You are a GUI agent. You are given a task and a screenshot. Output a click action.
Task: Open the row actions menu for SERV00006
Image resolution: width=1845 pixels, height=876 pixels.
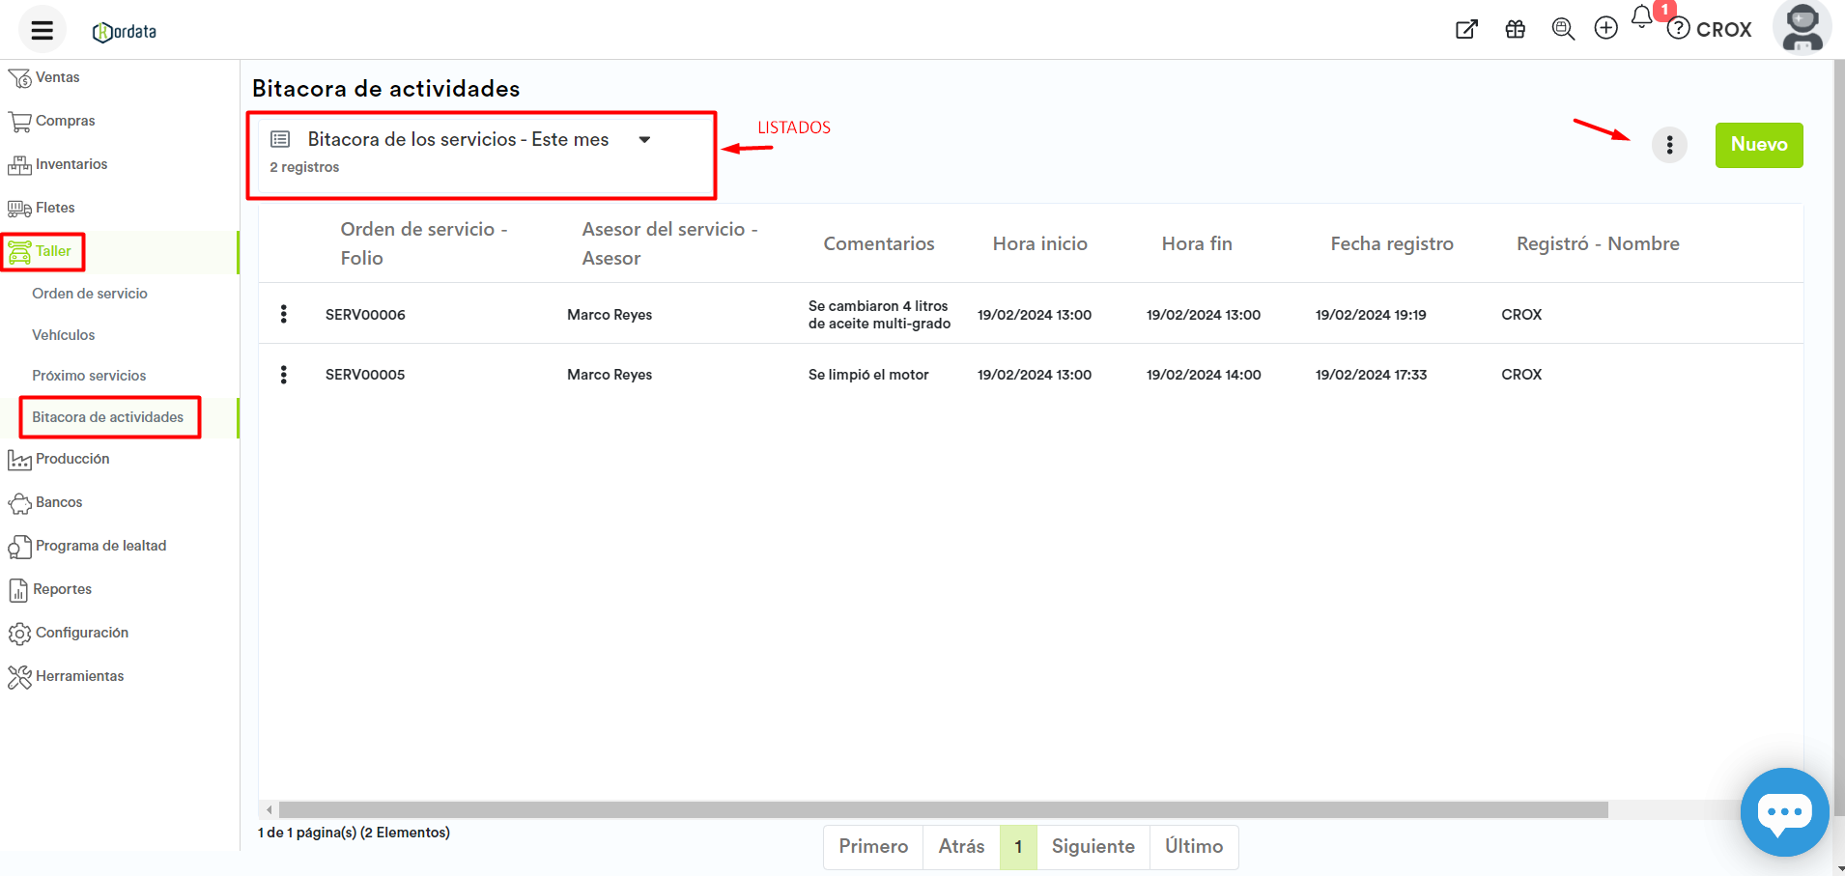(x=283, y=314)
